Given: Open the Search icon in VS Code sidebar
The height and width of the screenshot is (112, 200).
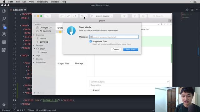Looking at the screenshot, I should click(x=4, y=19).
